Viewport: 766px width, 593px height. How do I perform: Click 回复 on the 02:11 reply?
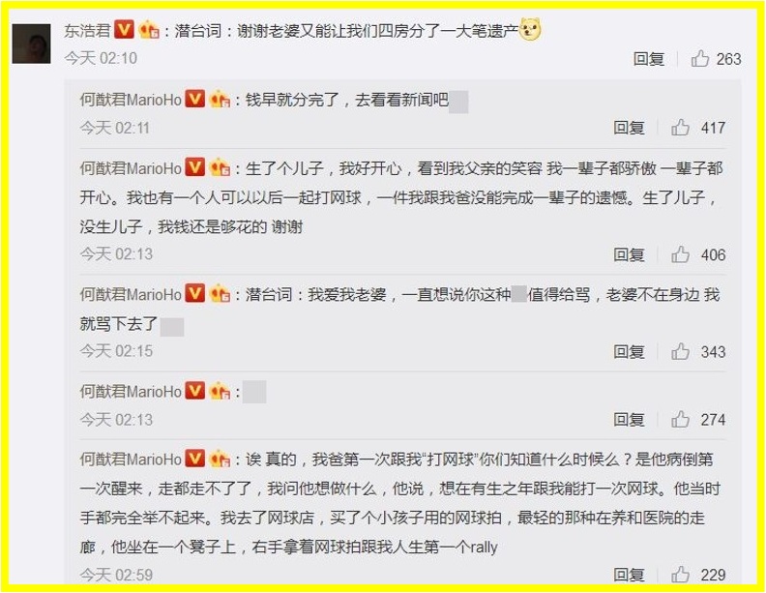[629, 128]
